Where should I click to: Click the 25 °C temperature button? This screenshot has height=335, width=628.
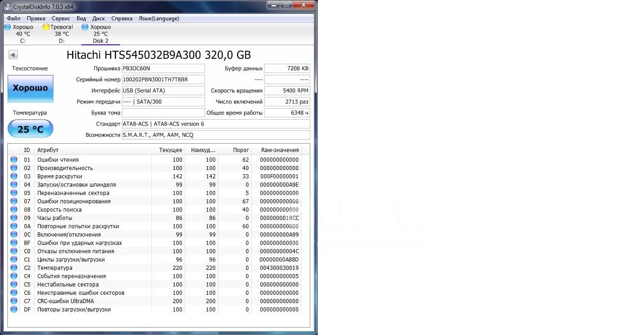click(x=30, y=129)
